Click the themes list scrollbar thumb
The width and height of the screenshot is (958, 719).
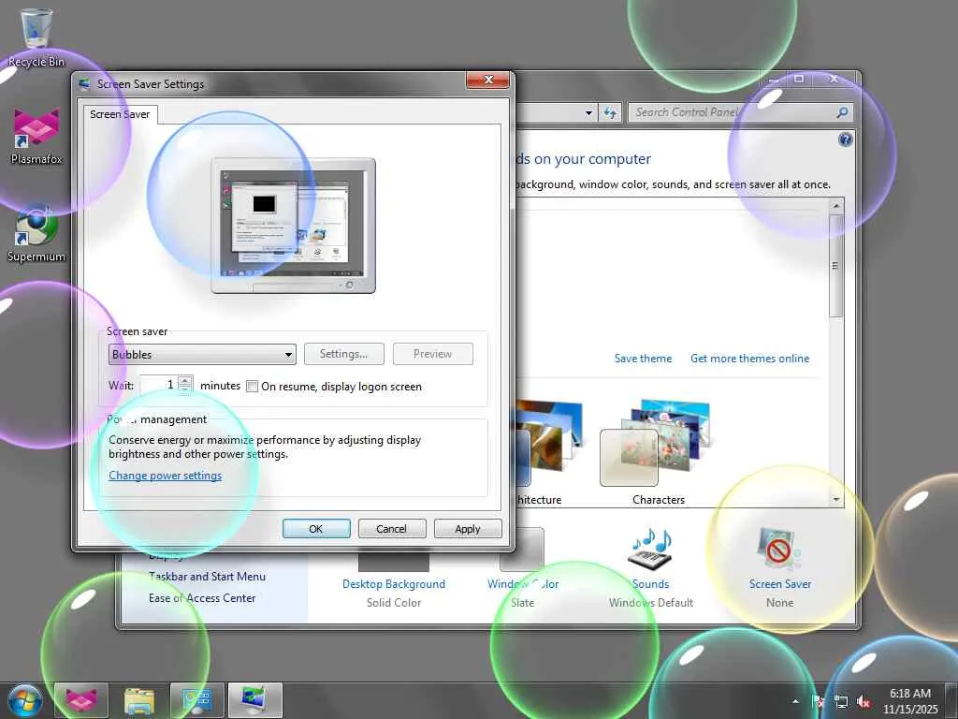tap(835, 265)
